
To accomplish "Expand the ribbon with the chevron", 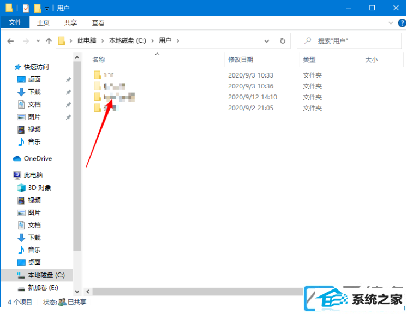I will [391, 23].
